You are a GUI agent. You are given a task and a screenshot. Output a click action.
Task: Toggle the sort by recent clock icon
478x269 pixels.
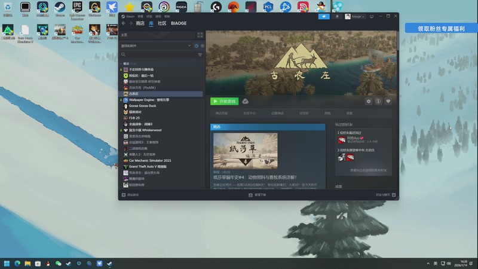point(197,46)
